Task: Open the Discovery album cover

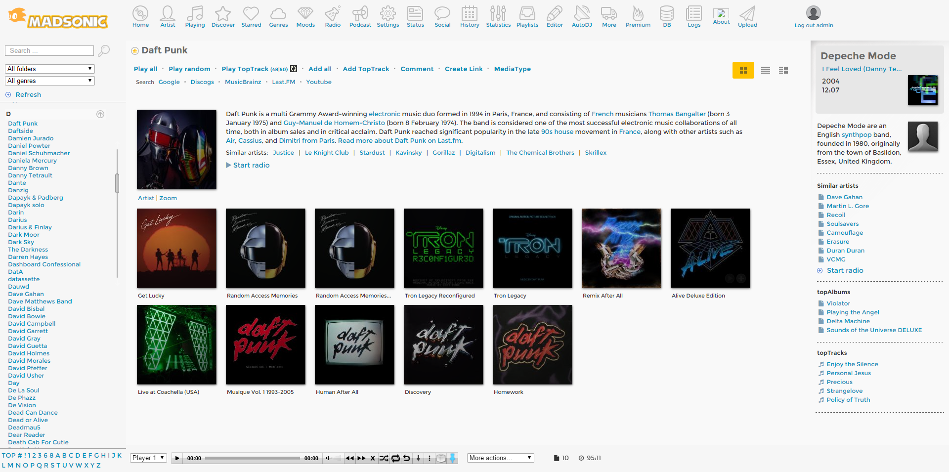Action: coord(443,344)
